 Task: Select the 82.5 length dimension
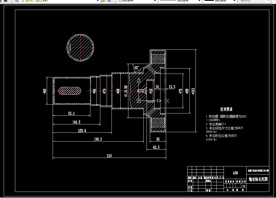71,113
